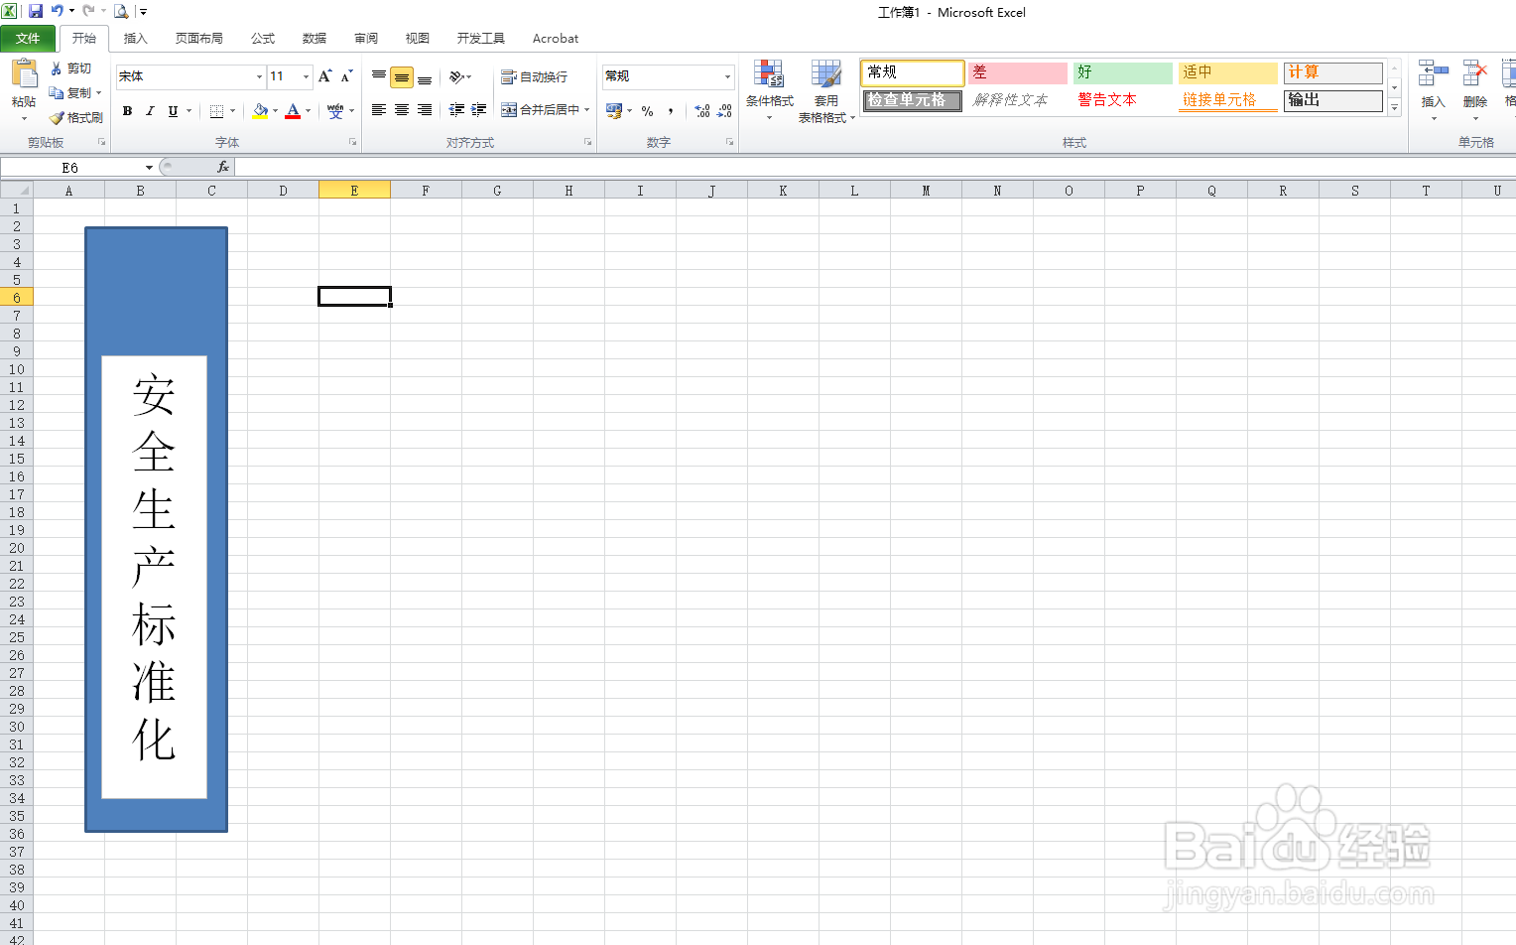Apply the 常规 normal cell style
This screenshot has width=1516, height=945.
tap(913, 72)
